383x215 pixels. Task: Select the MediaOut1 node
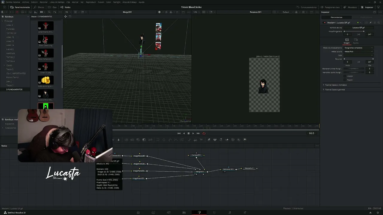click(x=249, y=168)
